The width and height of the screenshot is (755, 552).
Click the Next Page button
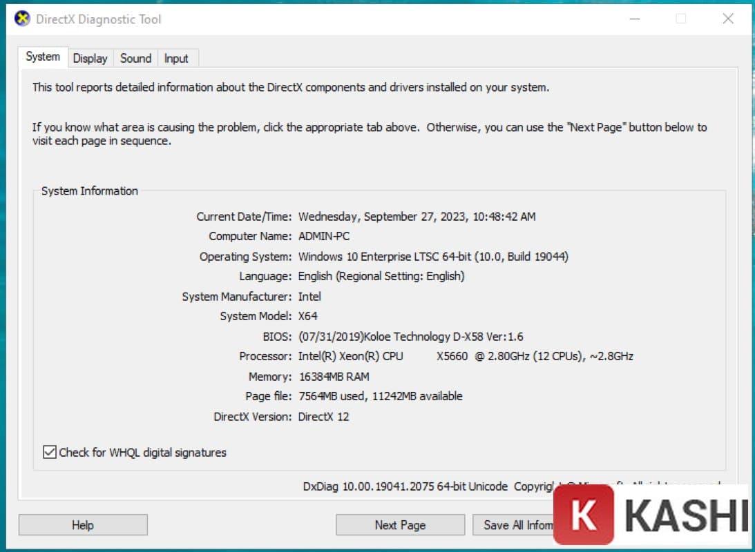[x=400, y=525]
